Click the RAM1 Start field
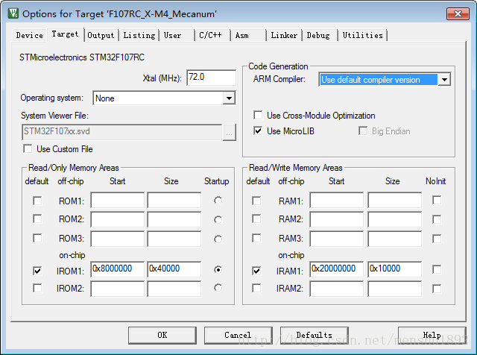 pos(337,200)
